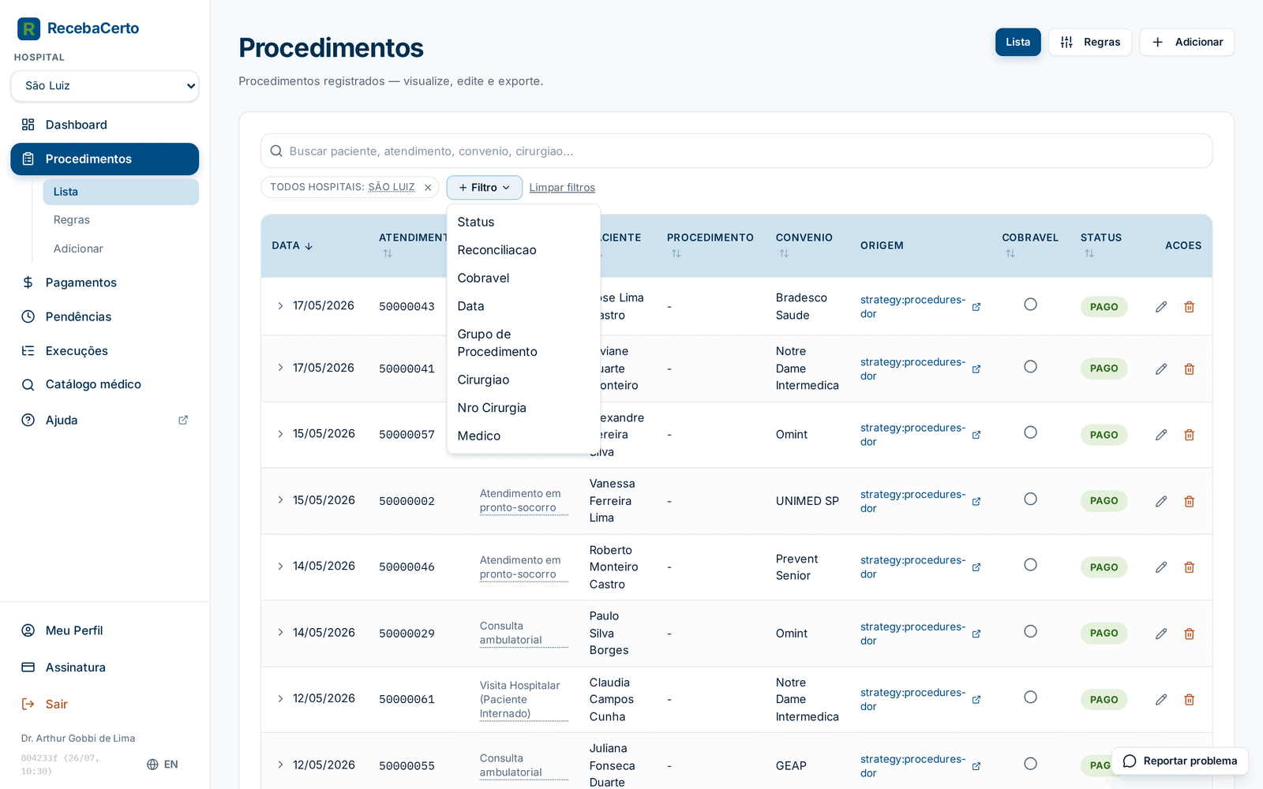Toggle cobravel circle for atendimento 50000055
1263x789 pixels.
[x=1030, y=764]
